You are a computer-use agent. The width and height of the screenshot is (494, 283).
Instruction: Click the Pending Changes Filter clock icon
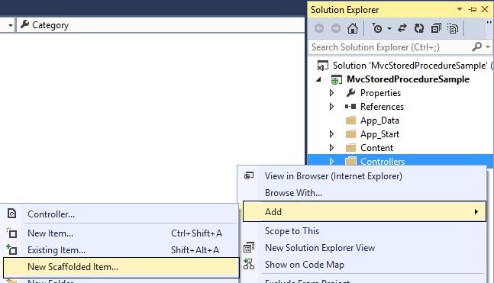pyautogui.click(x=377, y=28)
